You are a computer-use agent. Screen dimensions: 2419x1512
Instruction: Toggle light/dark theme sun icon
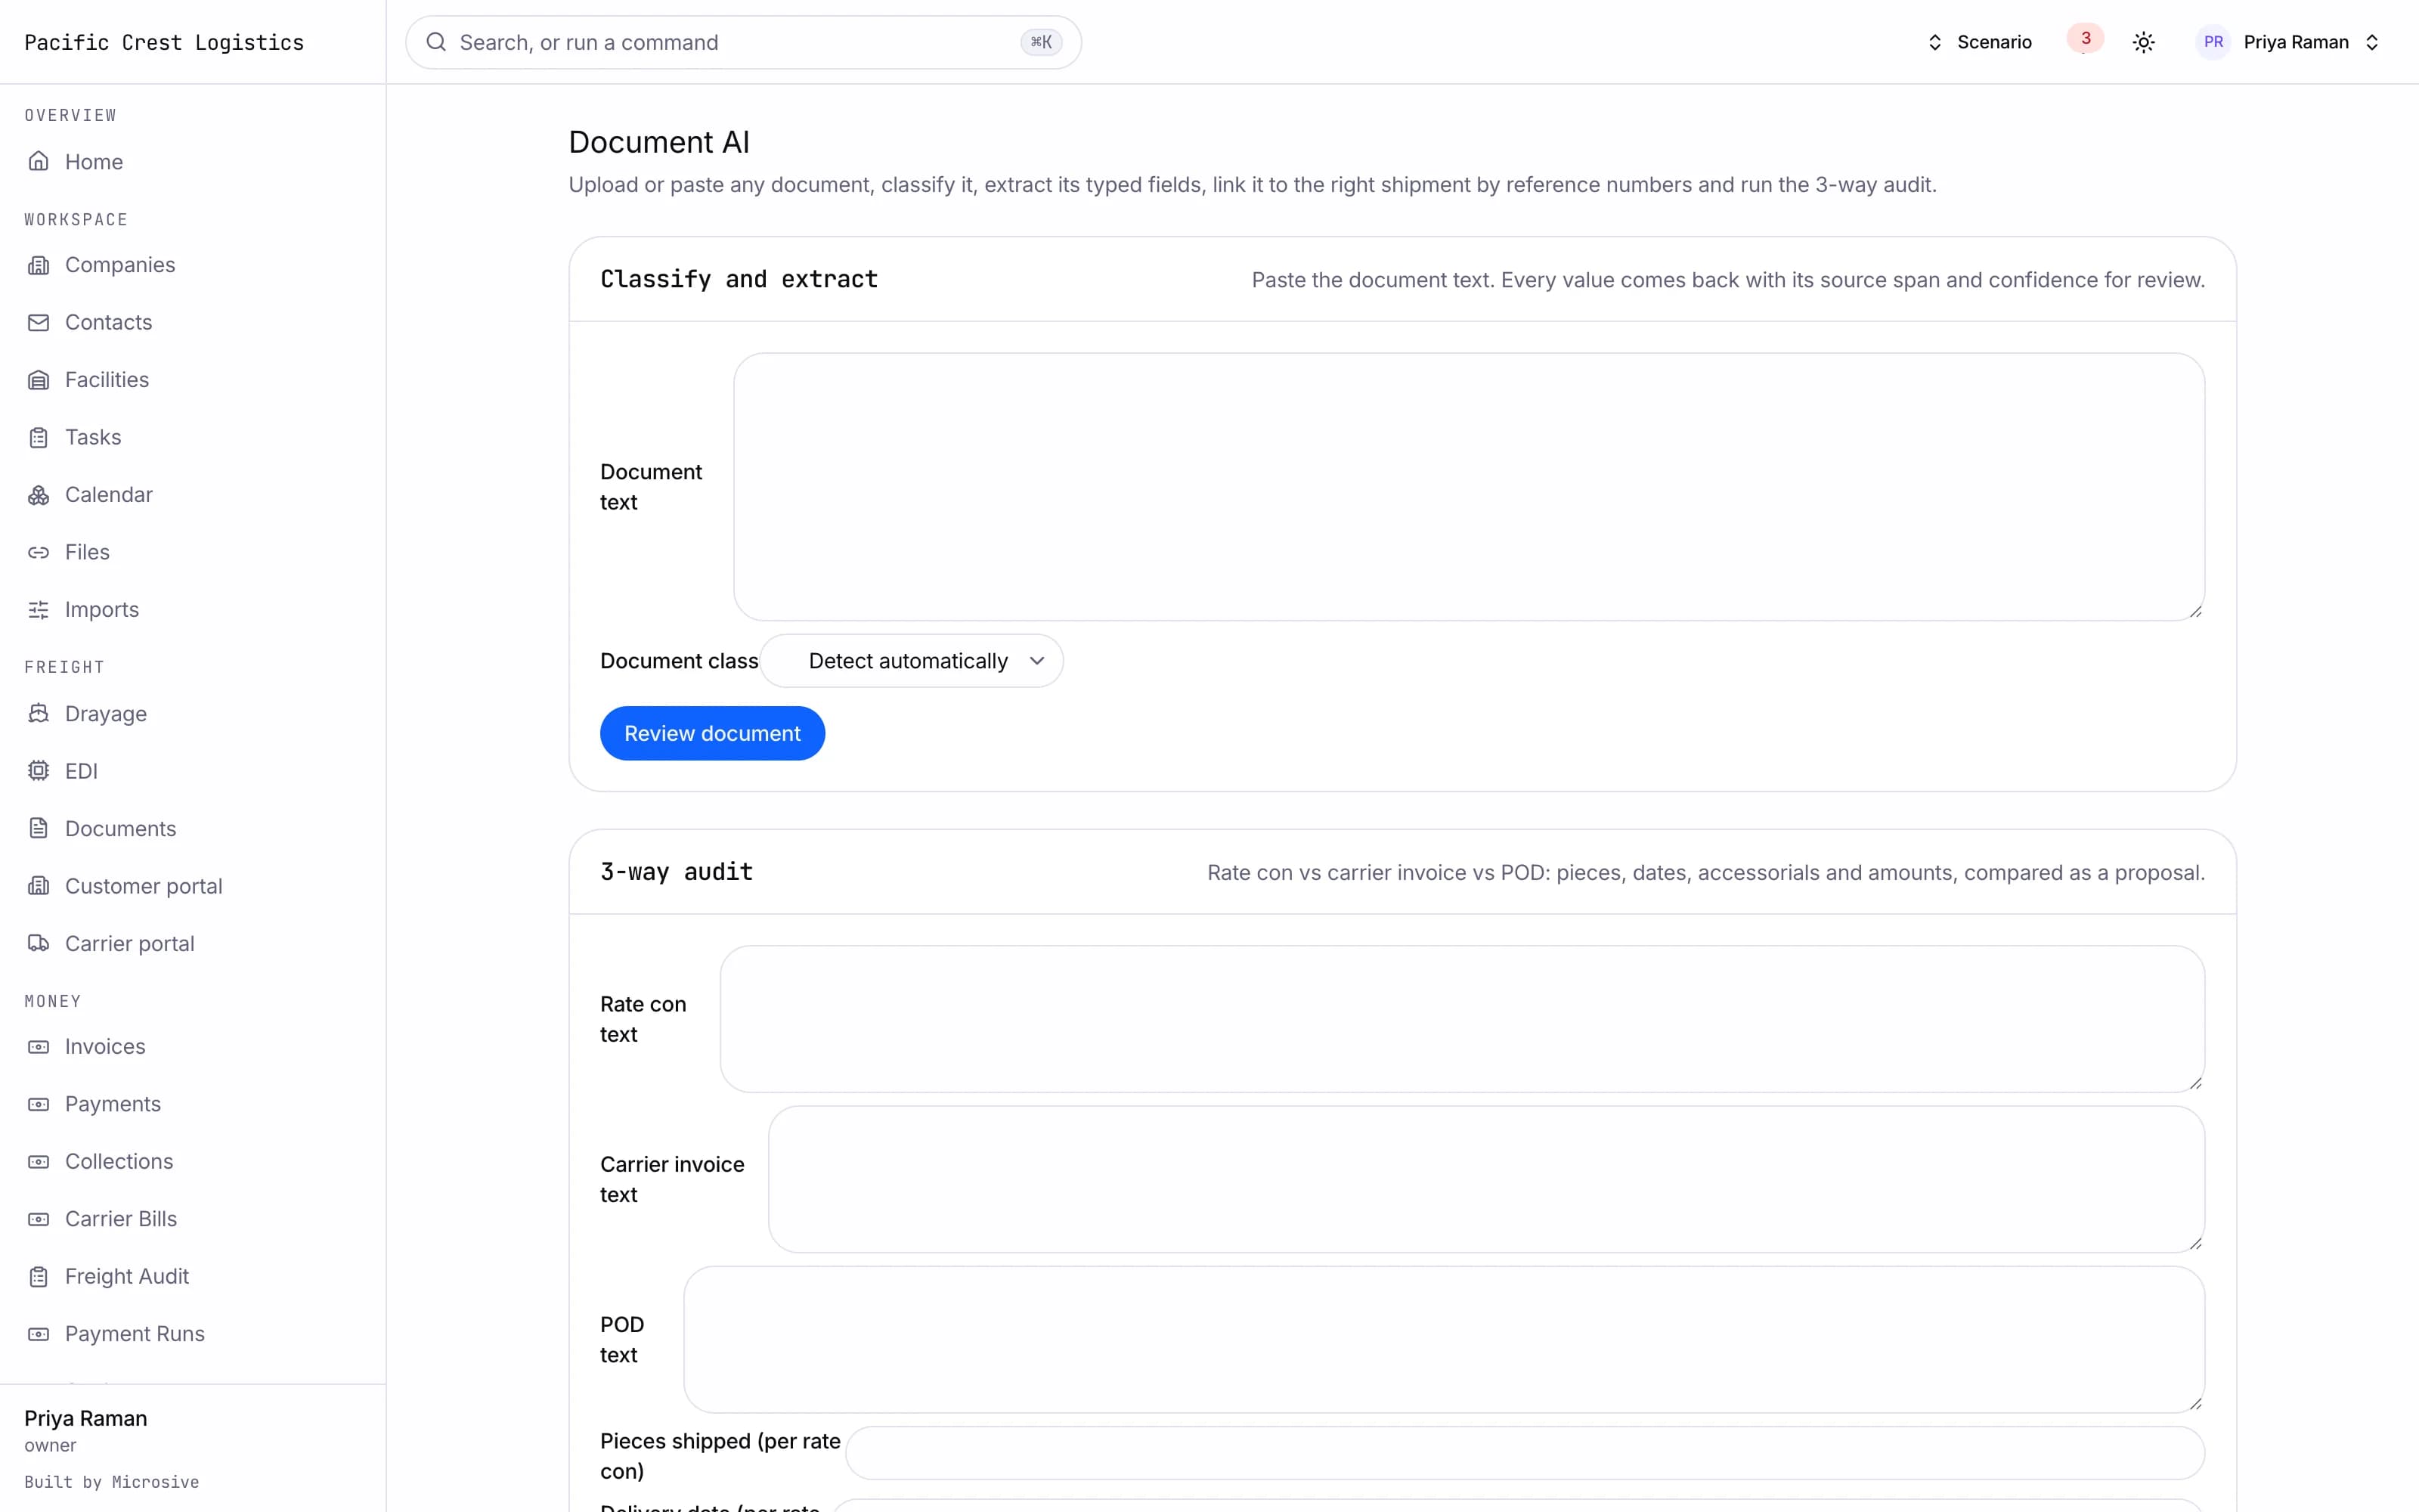click(2143, 42)
